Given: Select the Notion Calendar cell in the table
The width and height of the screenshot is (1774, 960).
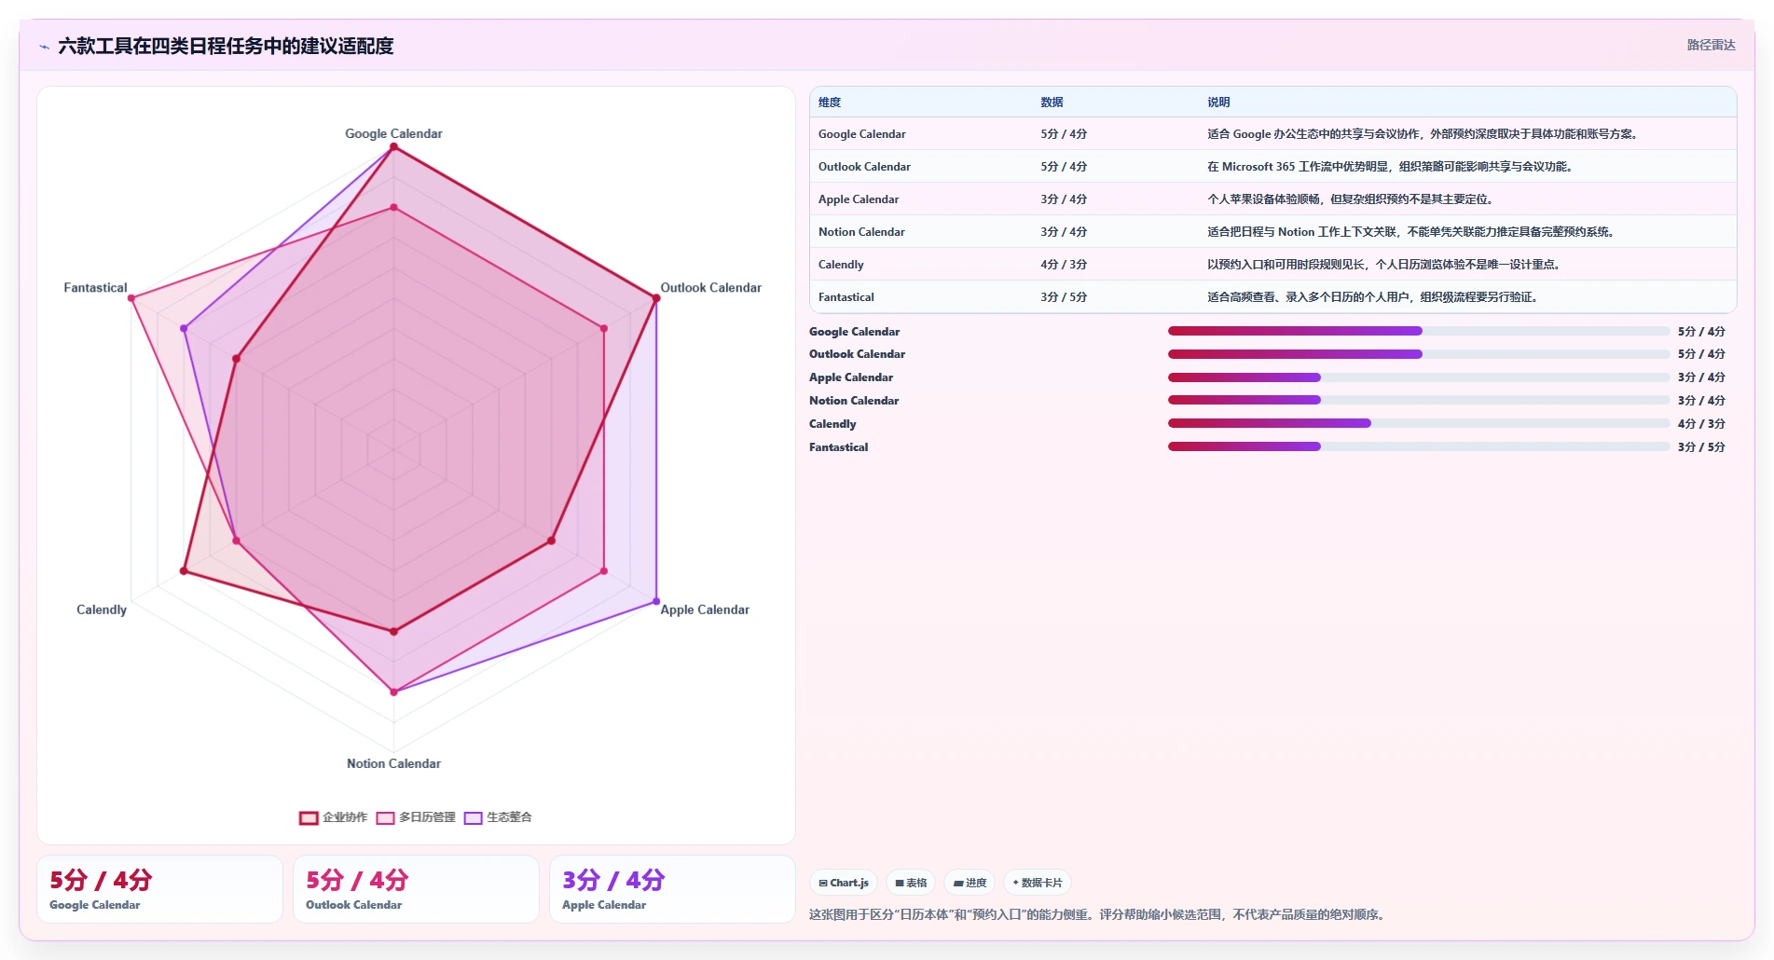Looking at the screenshot, I should [861, 232].
